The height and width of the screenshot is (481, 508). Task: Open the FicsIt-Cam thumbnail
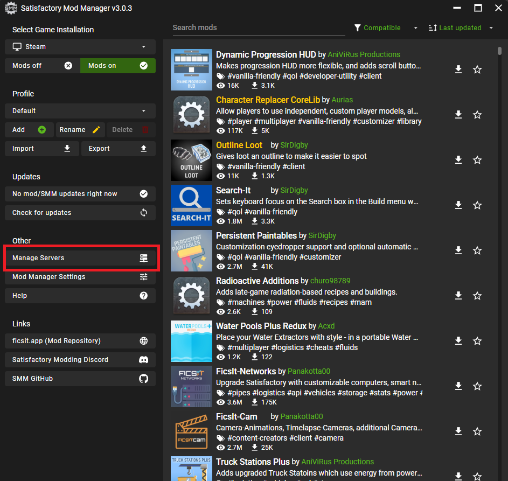pos(191,431)
